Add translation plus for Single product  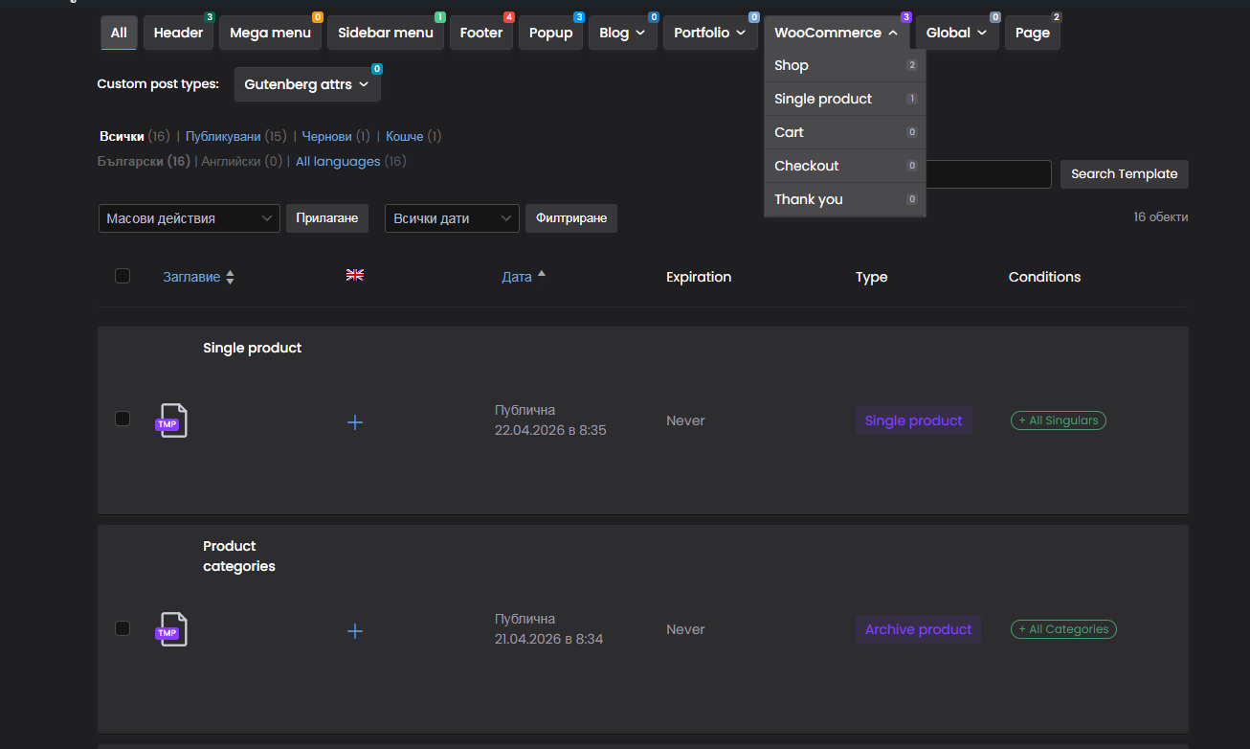click(354, 421)
